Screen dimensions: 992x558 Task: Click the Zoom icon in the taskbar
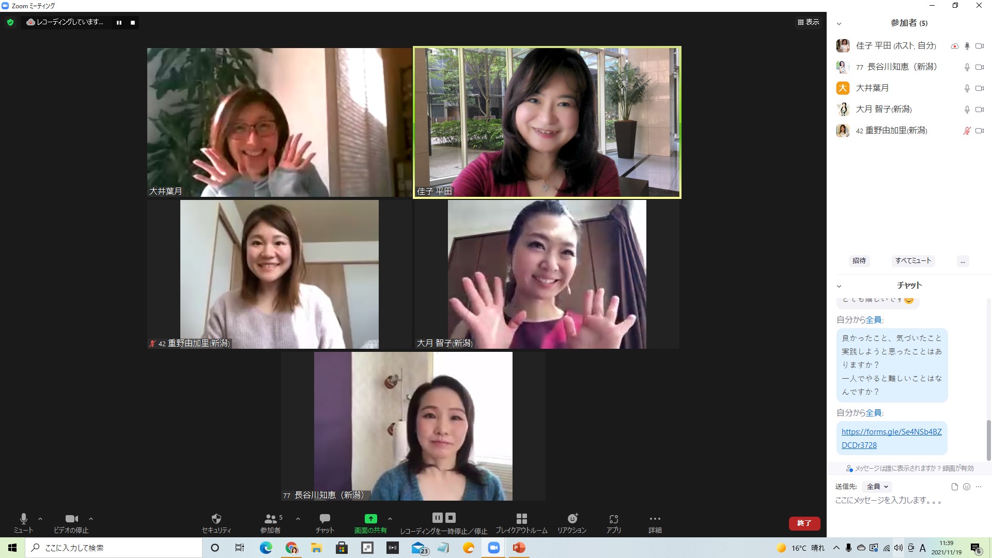(494, 548)
